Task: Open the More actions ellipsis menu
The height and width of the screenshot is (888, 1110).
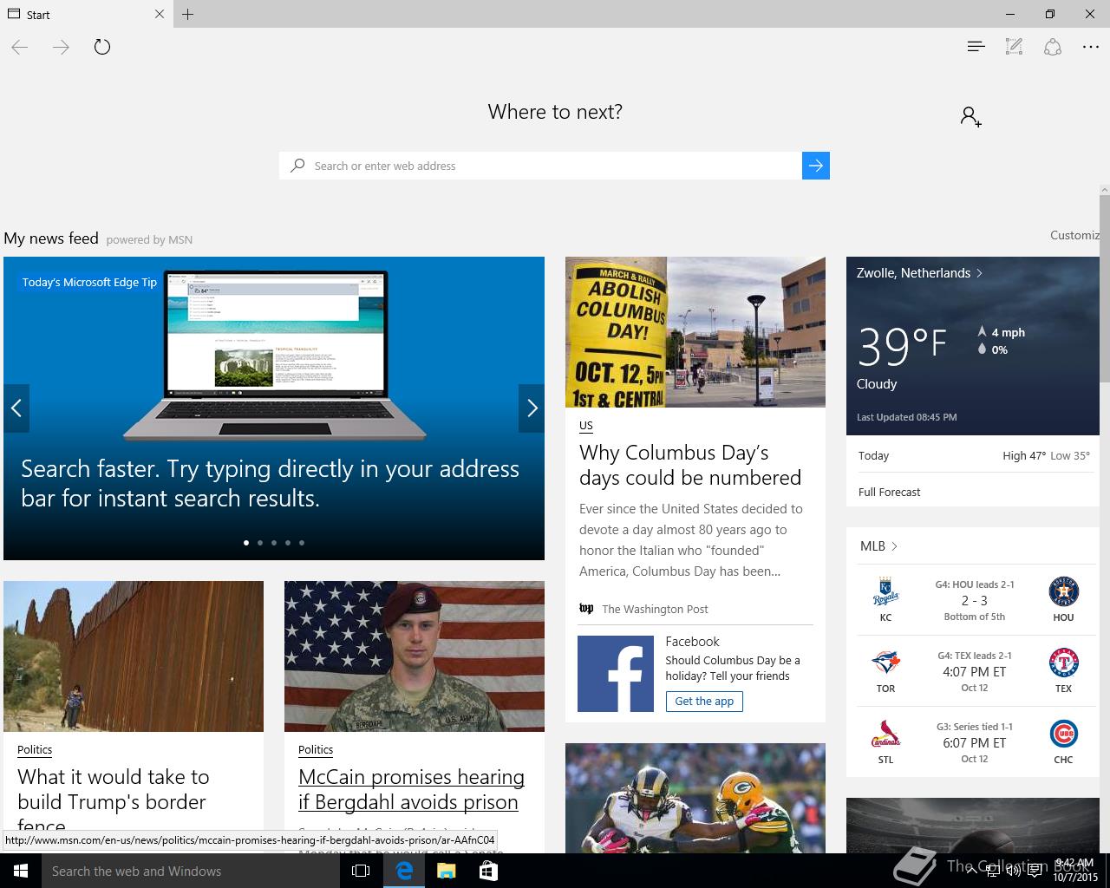Action: 1091,47
